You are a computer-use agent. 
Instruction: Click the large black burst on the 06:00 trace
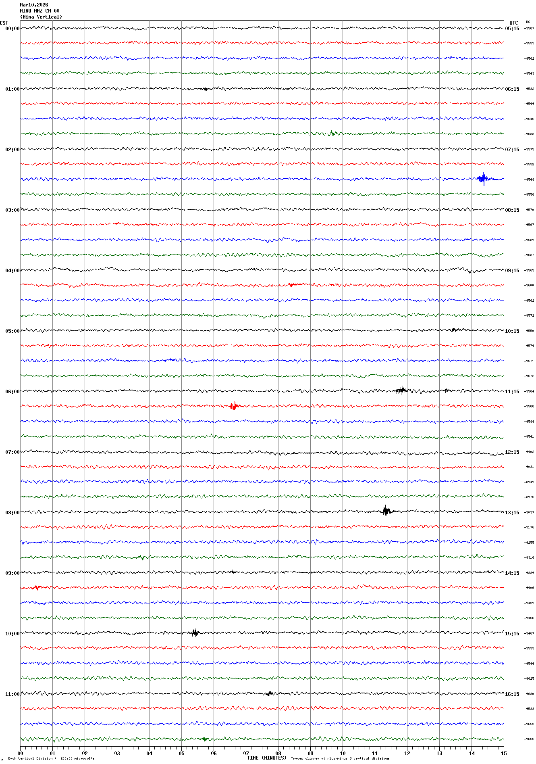401,390
